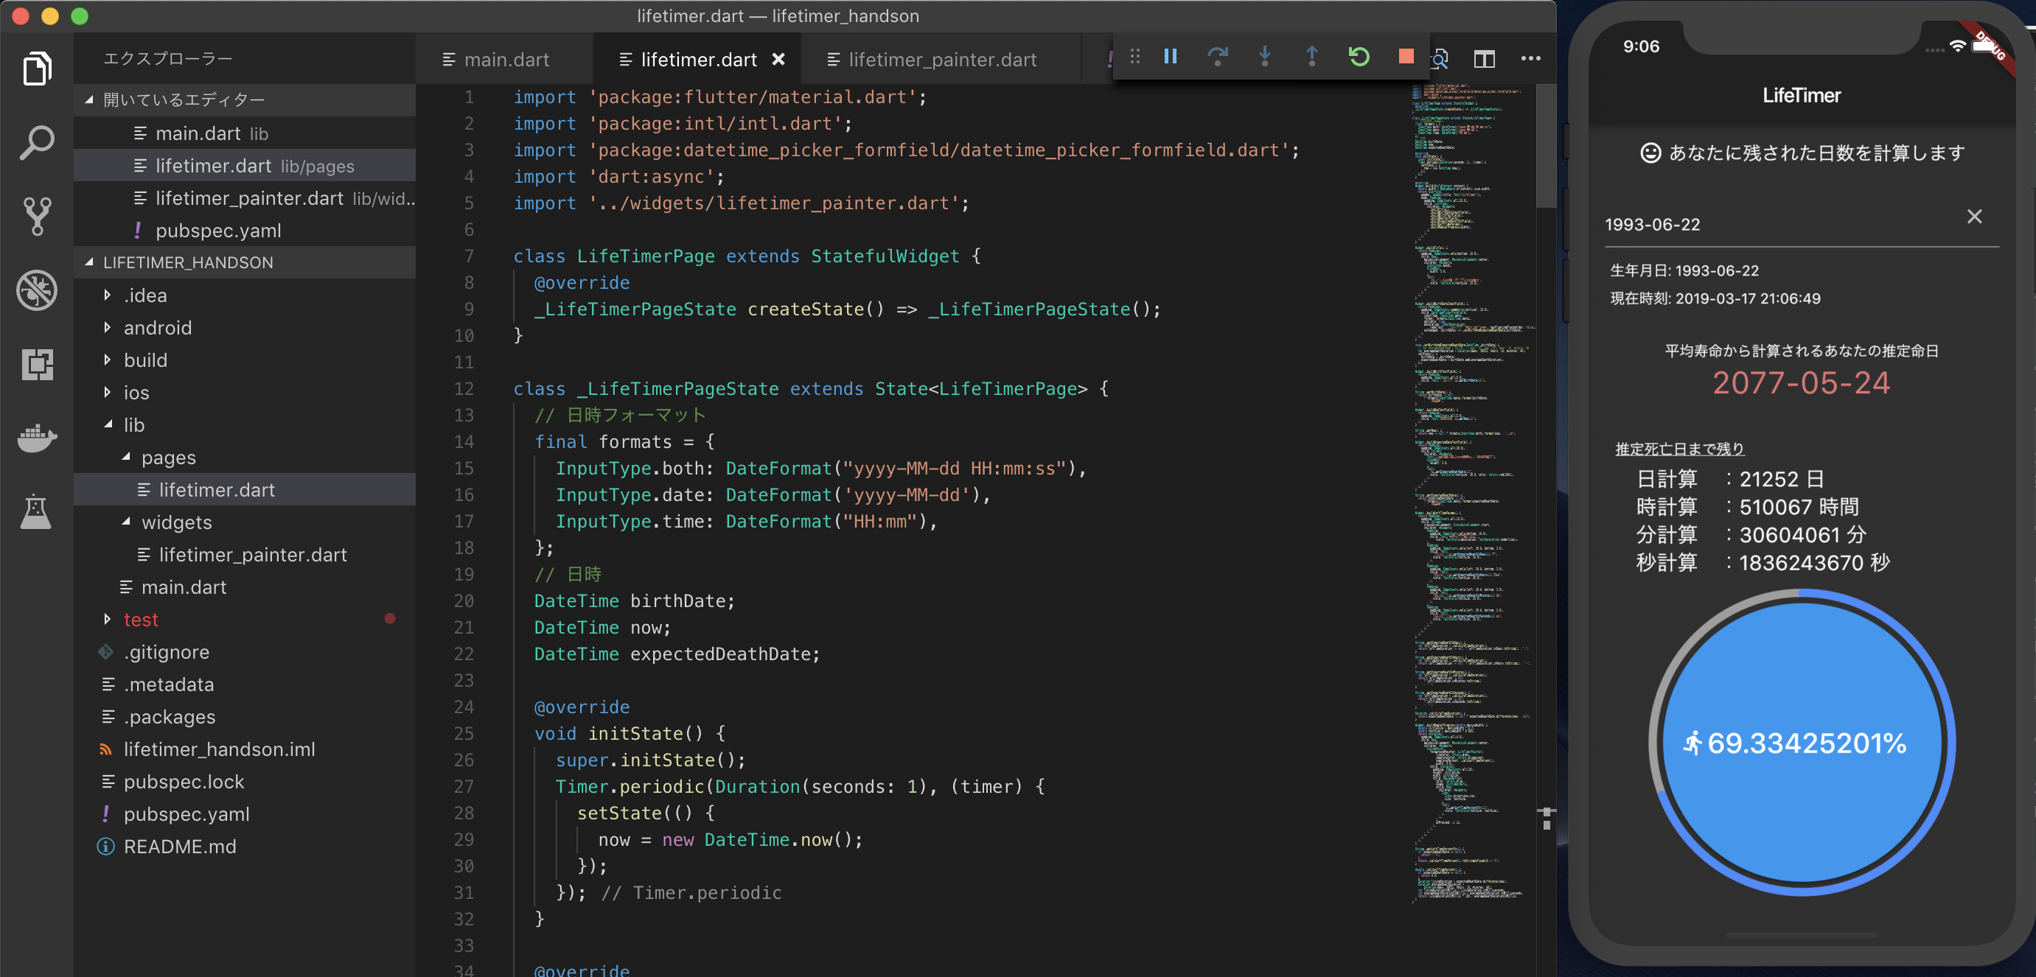Clear the date field in LifeTimer app

pos(1973,217)
